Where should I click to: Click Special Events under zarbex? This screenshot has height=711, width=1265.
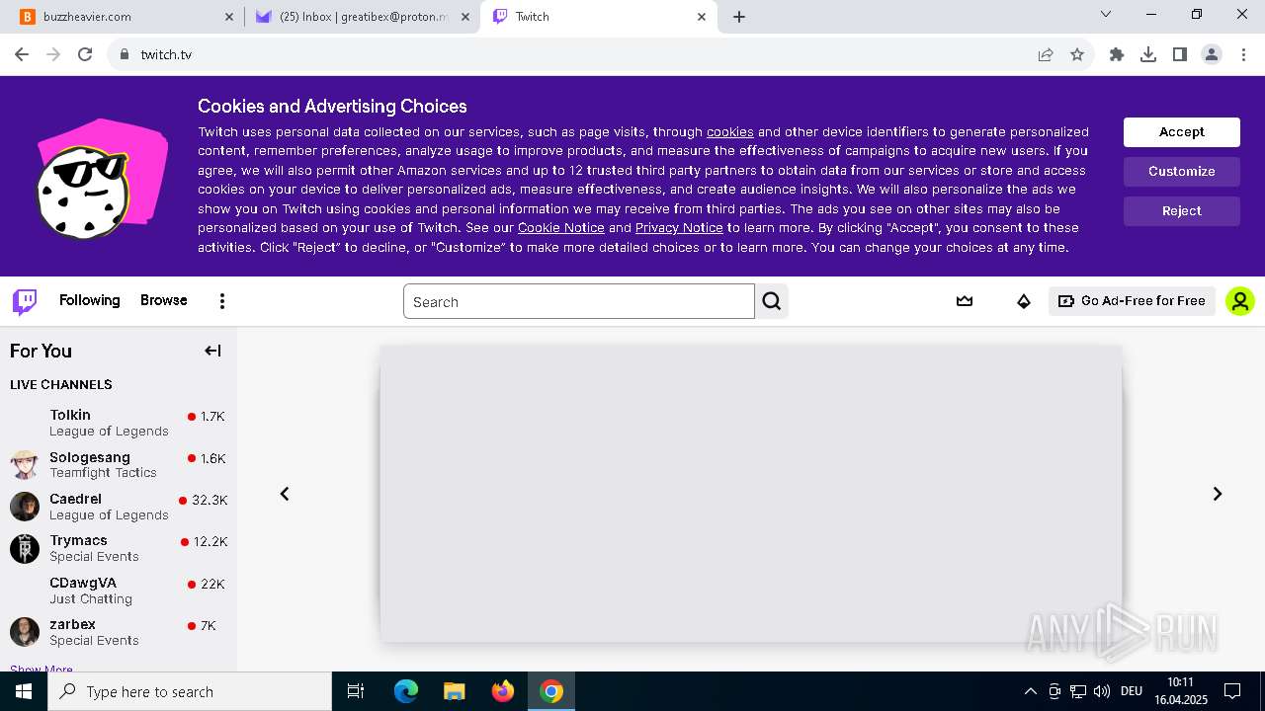pyautogui.click(x=94, y=641)
